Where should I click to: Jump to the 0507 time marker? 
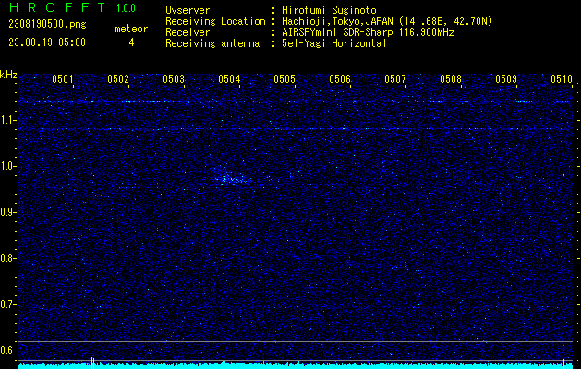395,79
